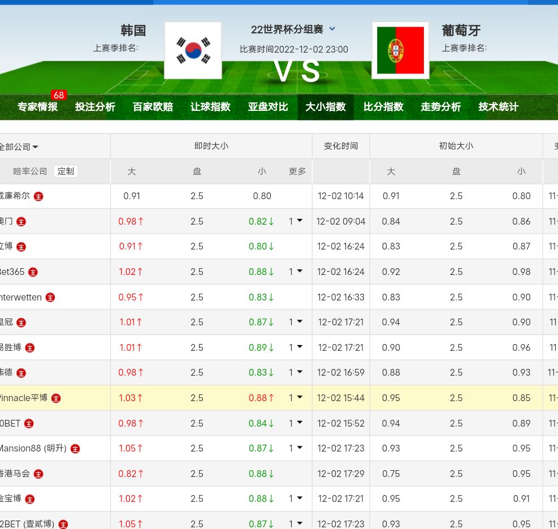Click the 主 icon next to Mansion88 (明升)
The width and height of the screenshot is (558, 529).
[x=75, y=449]
